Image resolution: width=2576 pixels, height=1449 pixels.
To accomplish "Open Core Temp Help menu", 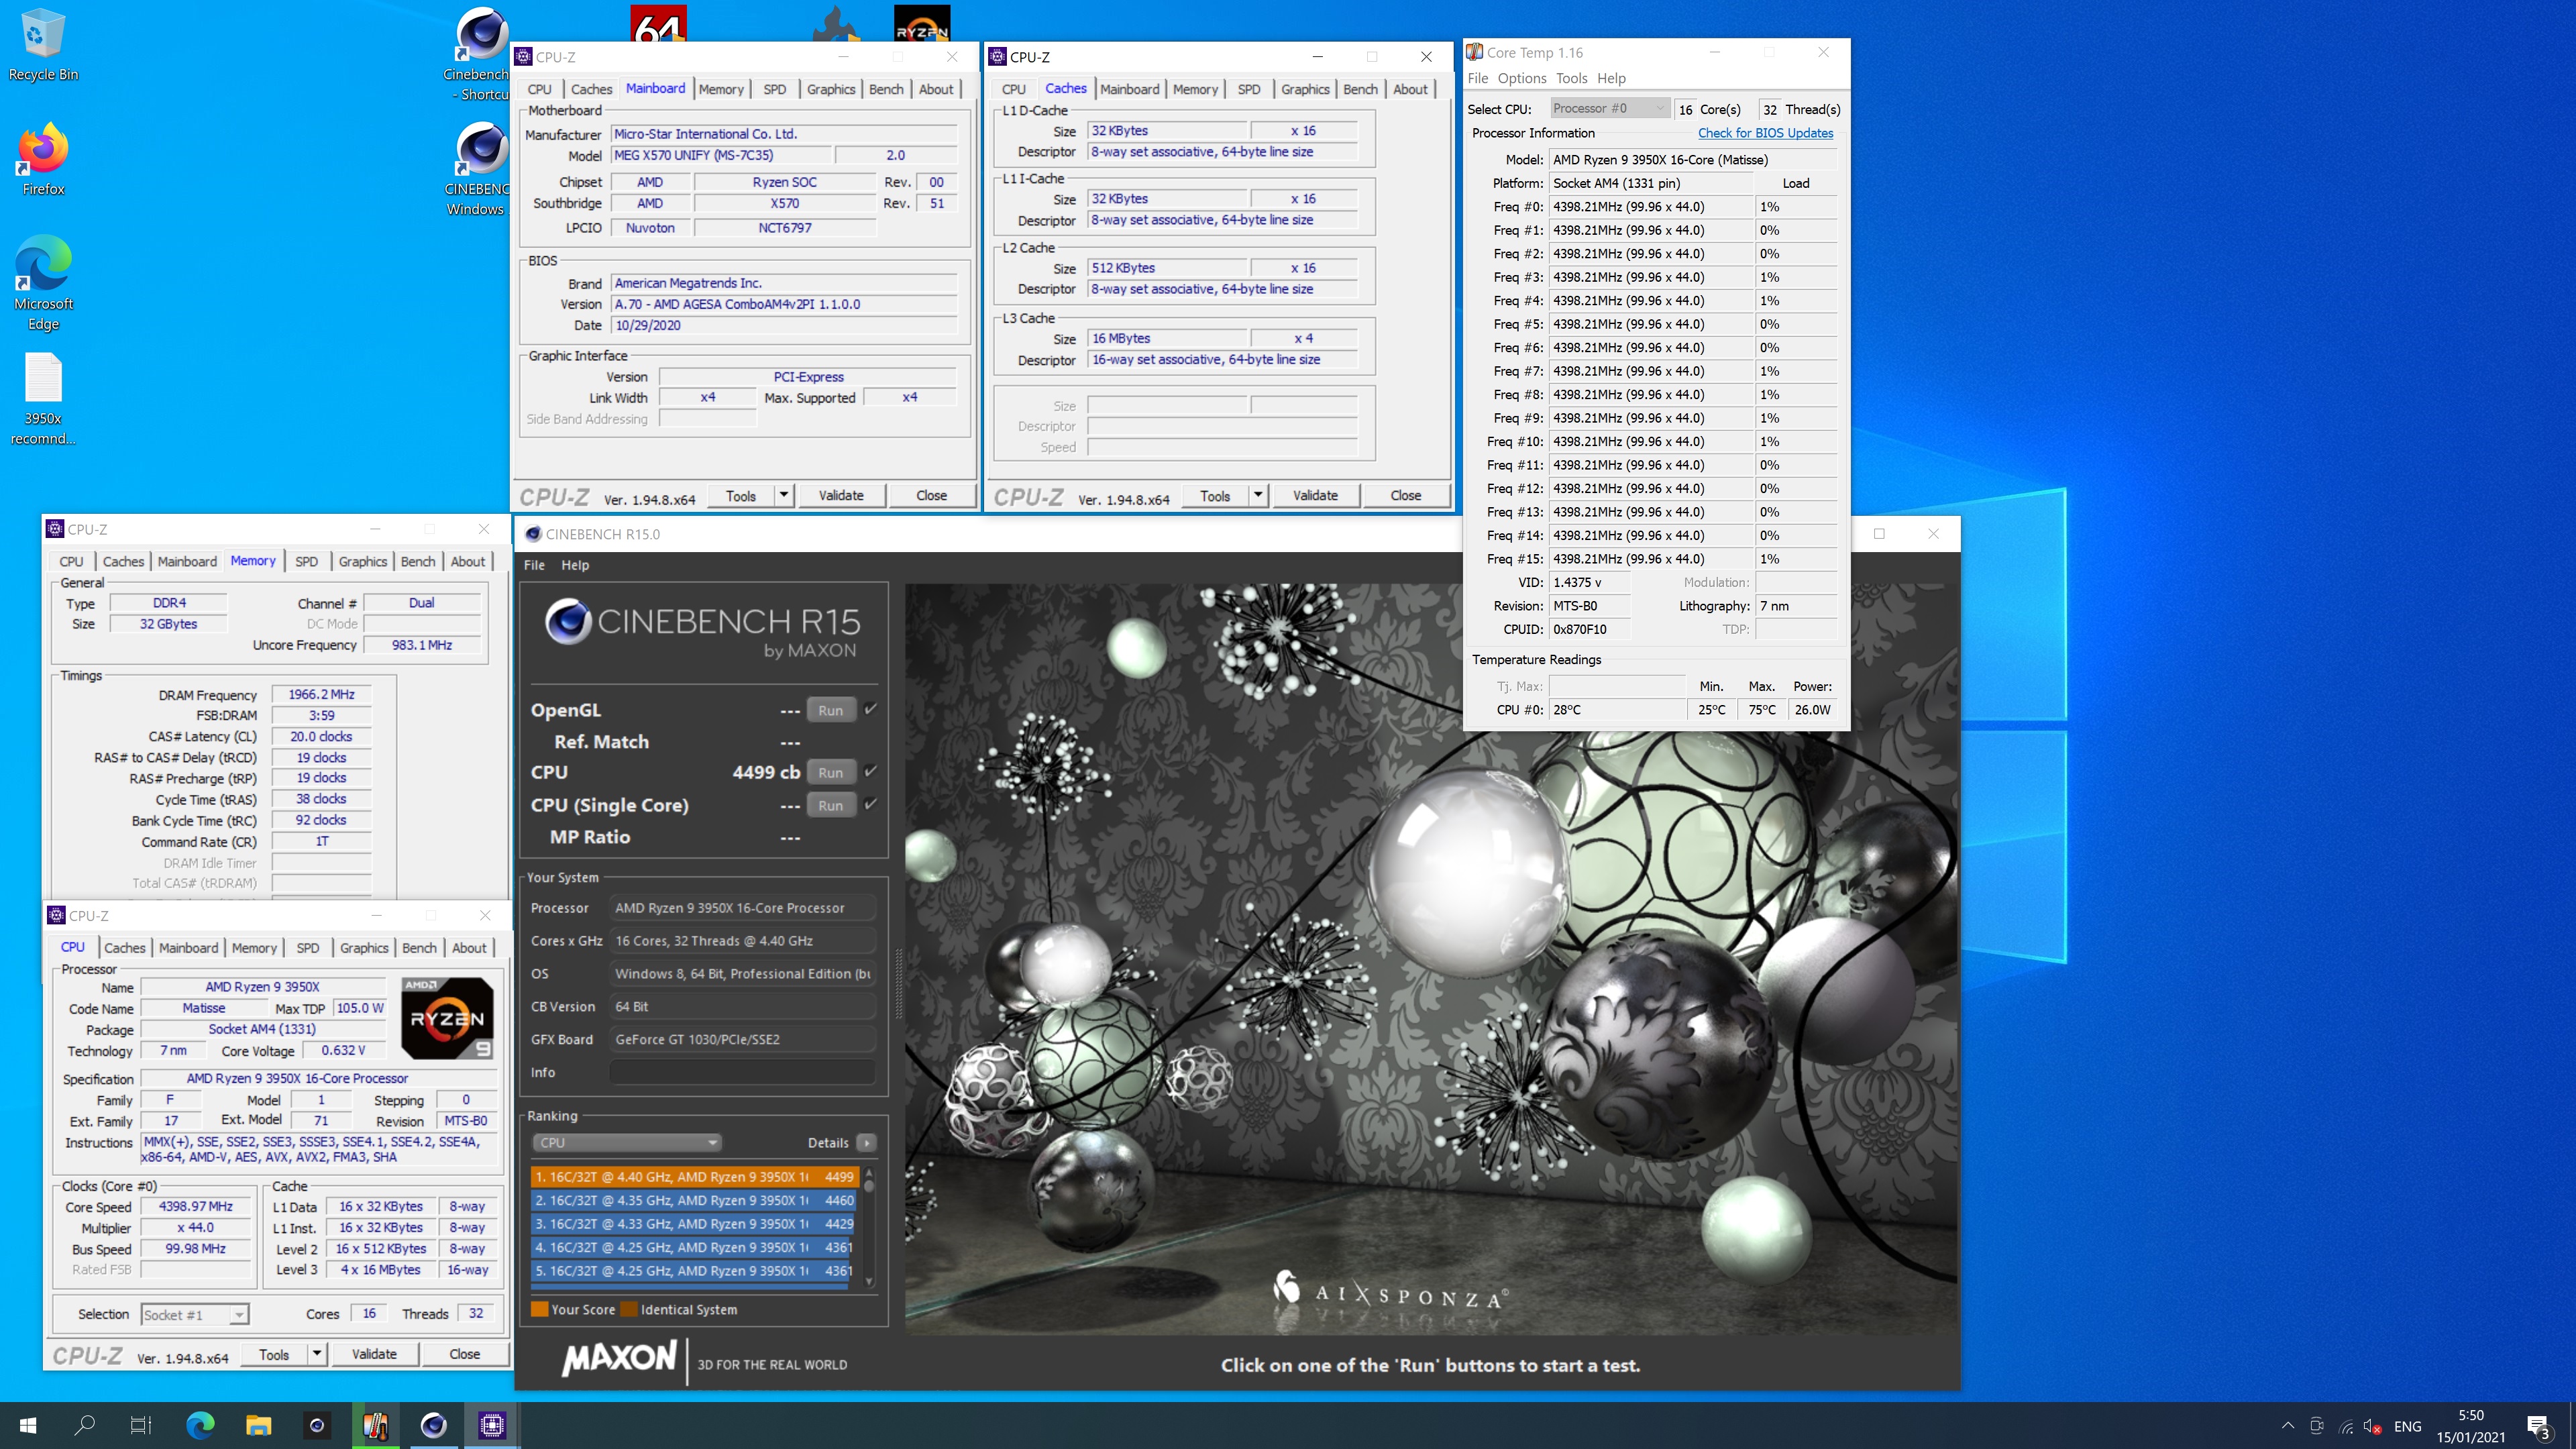I will point(1611,78).
